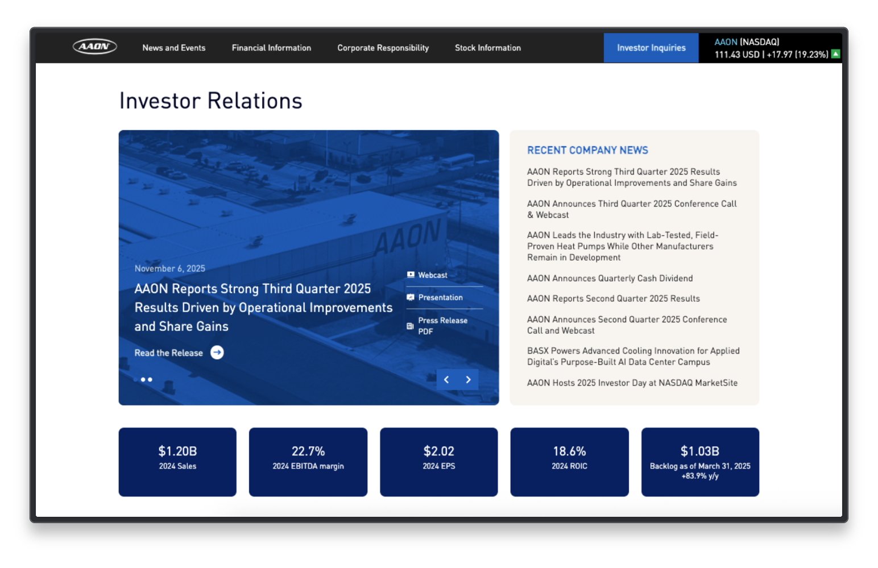878x568 pixels.
Task: Select the first carousel slide dot
Action: coord(142,379)
